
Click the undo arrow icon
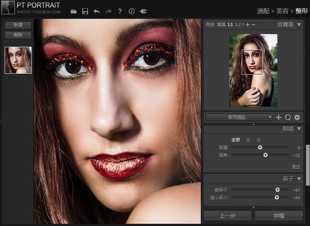[x=96, y=11]
